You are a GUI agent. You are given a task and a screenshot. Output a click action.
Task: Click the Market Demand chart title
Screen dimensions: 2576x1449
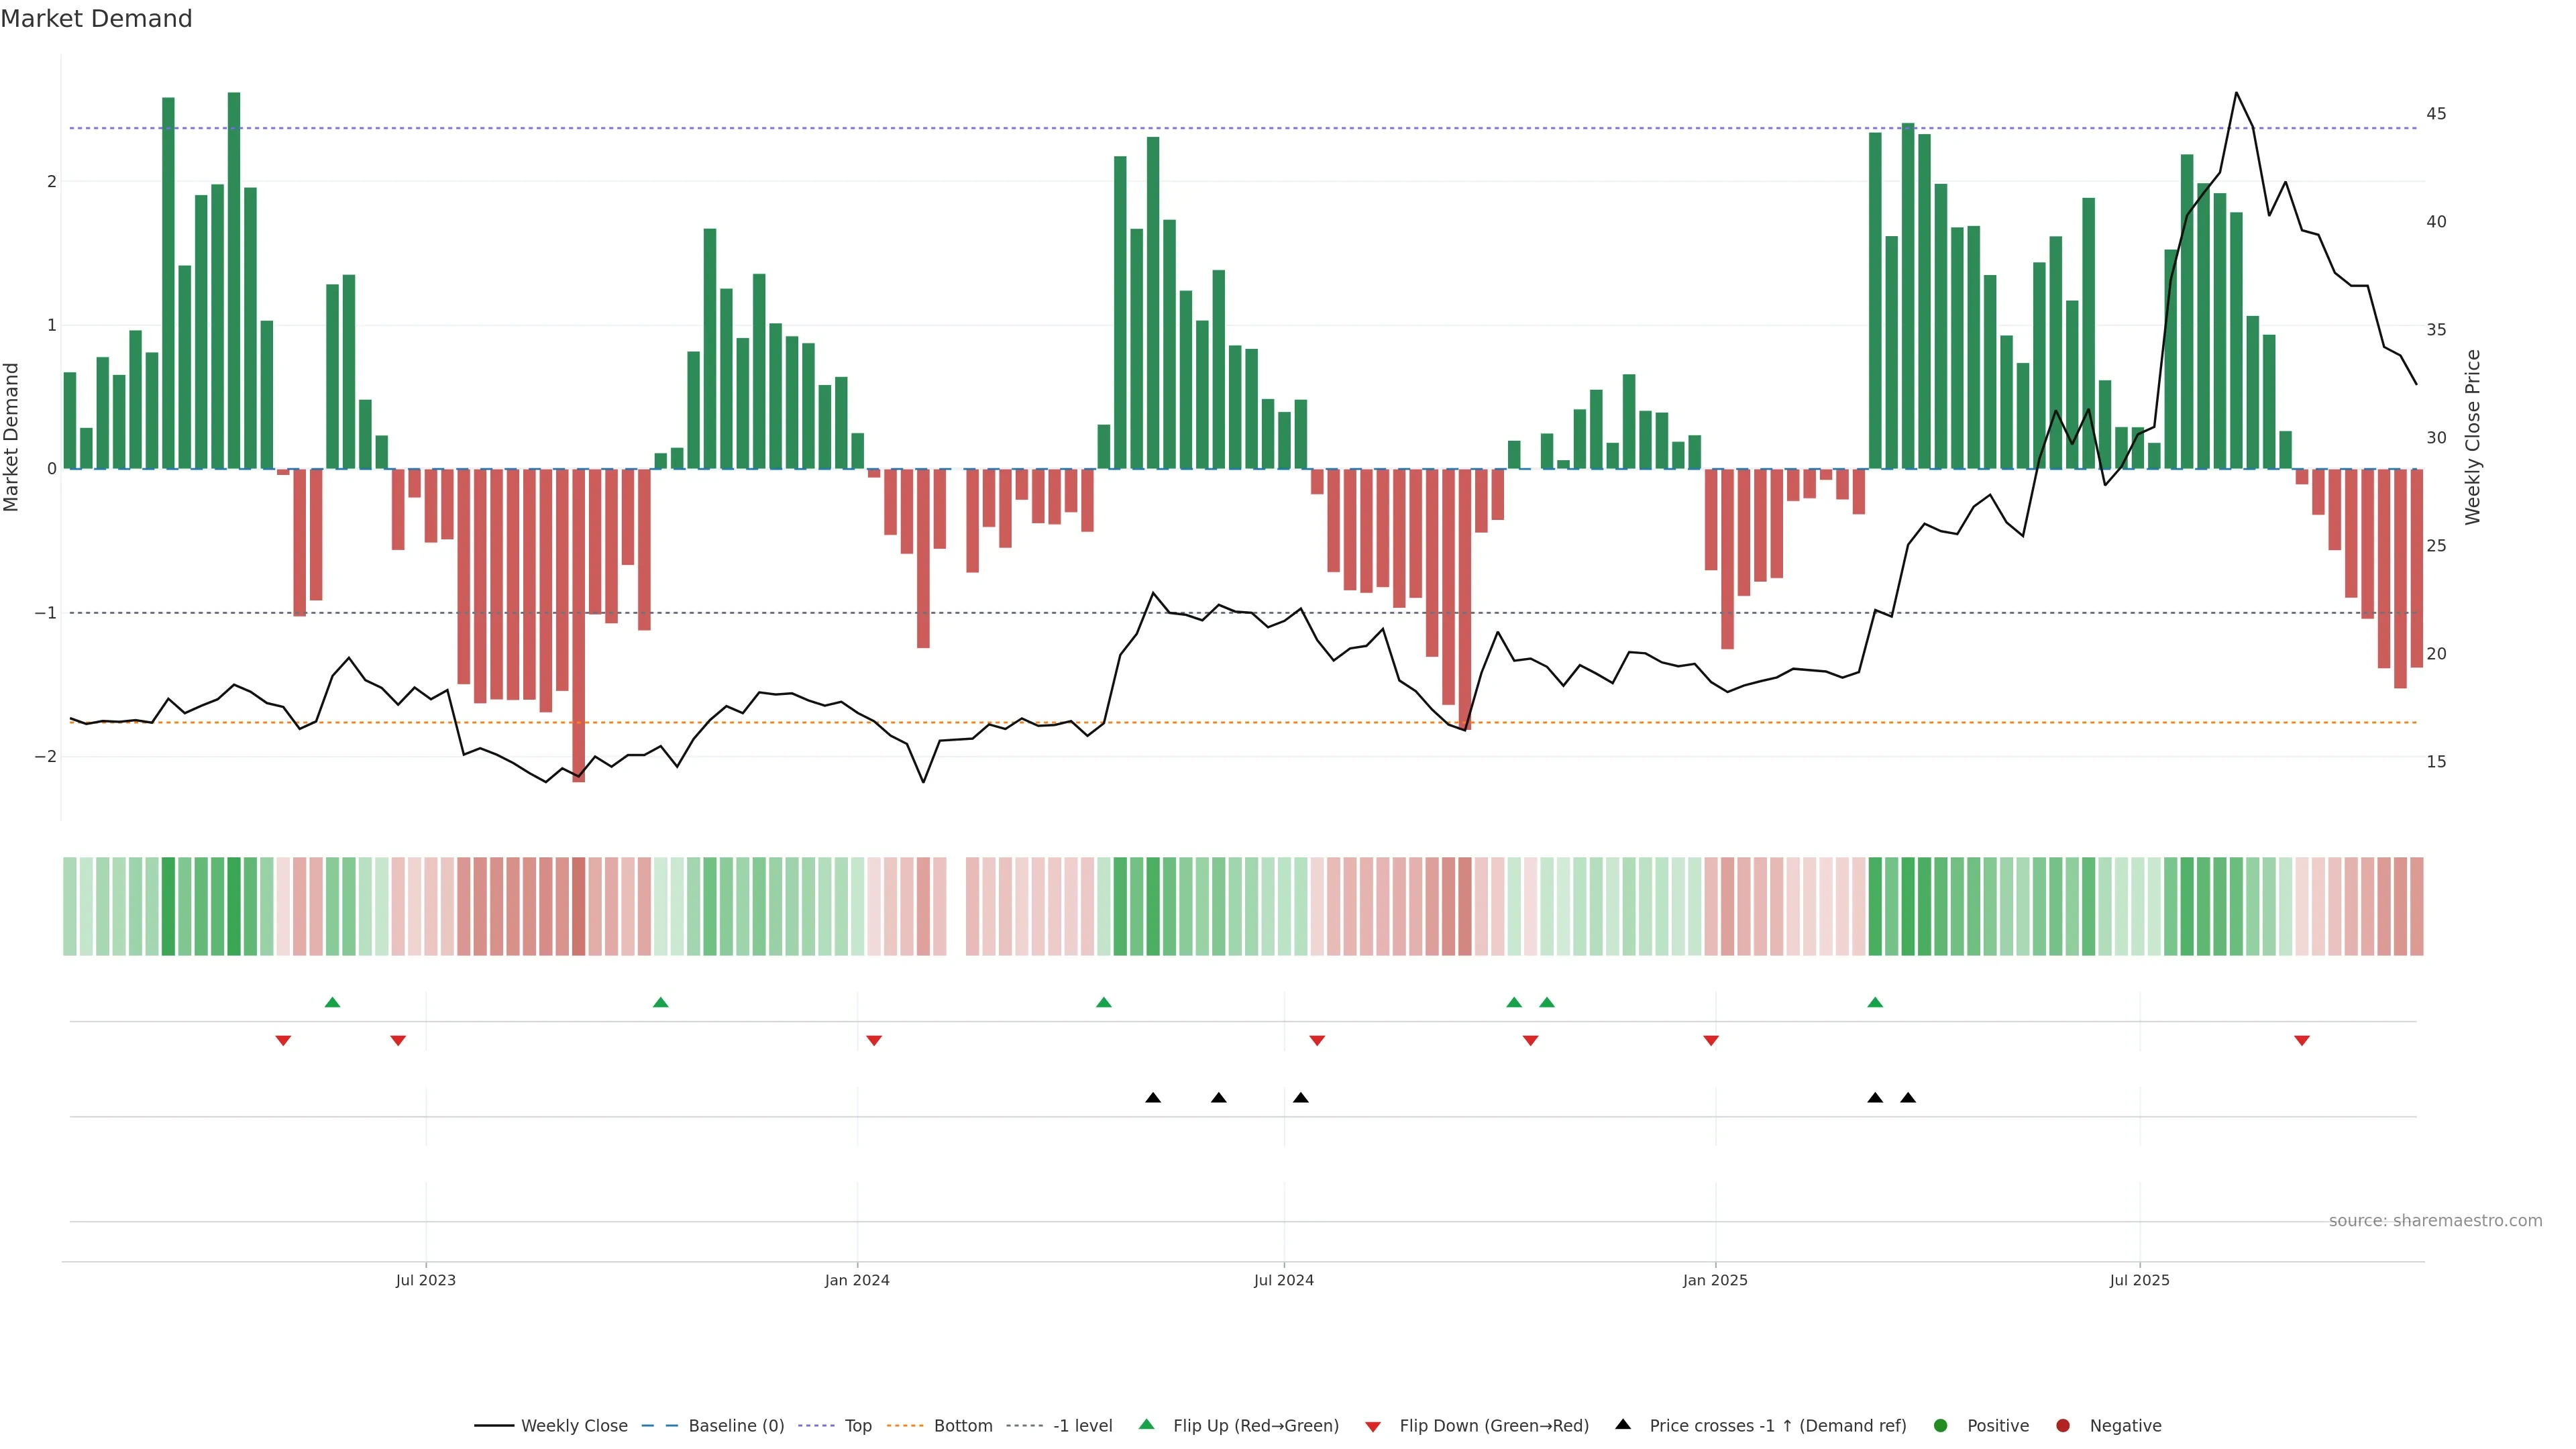coord(96,19)
